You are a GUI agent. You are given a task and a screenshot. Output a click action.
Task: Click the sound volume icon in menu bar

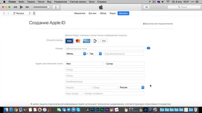[x=163, y=2]
